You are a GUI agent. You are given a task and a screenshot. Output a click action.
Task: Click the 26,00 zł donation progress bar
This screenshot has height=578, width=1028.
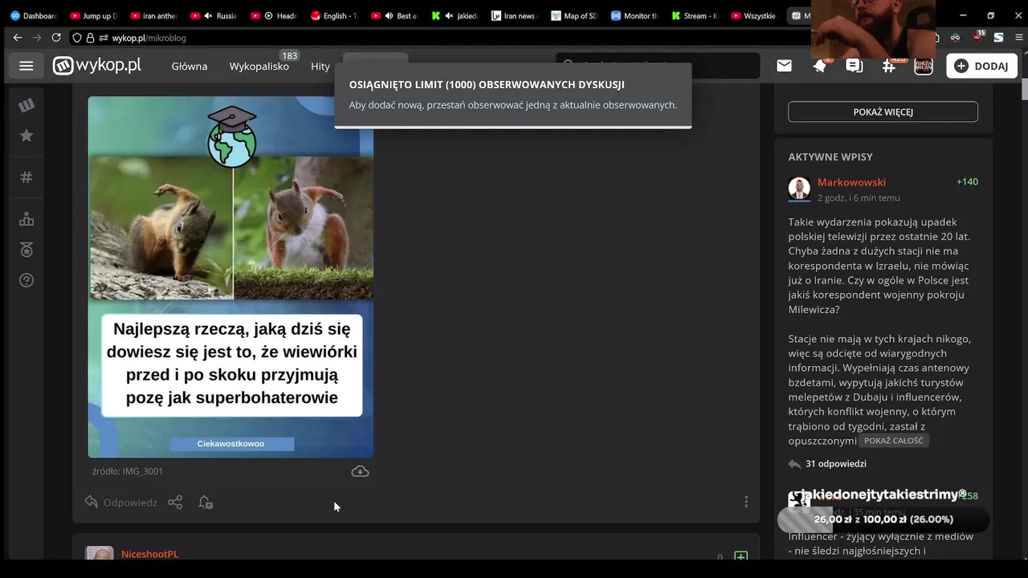(x=883, y=519)
